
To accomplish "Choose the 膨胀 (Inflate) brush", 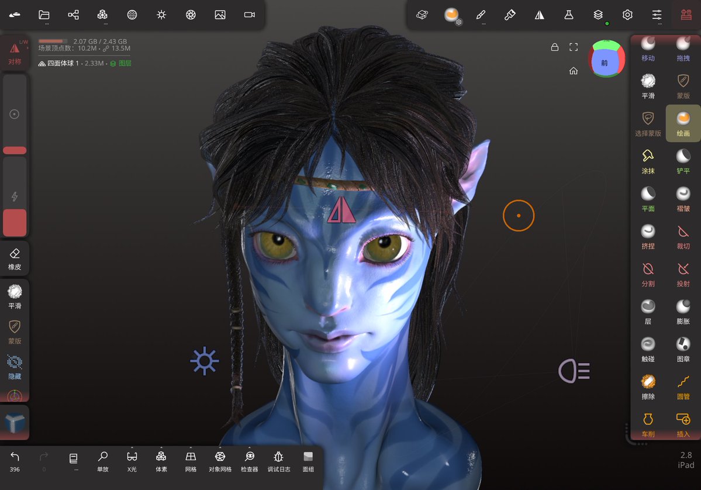I will pyautogui.click(x=683, y=312).
